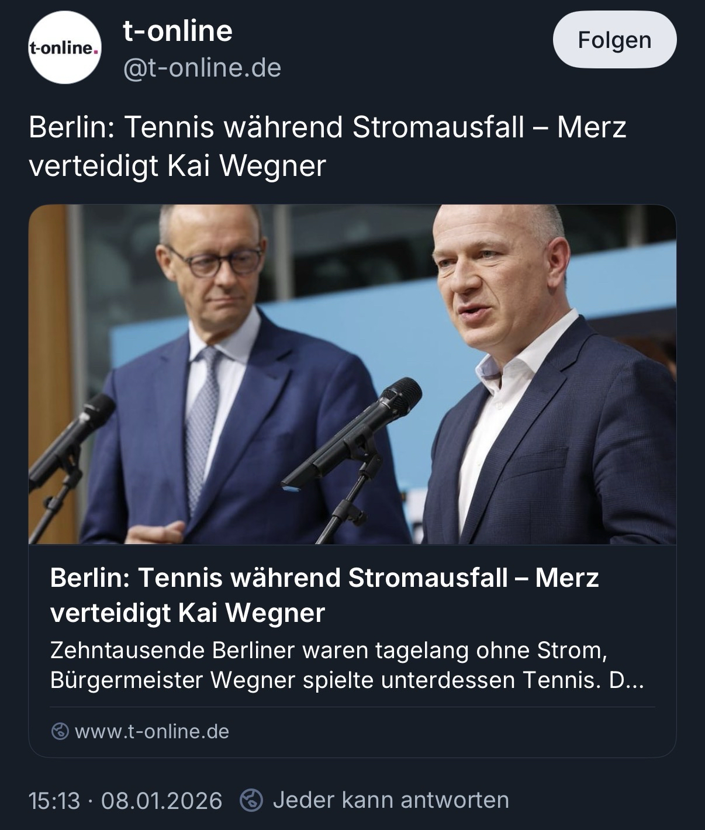Click the card description about Zehntausende Berliner
The height and width of the screenshot is (830, 705).
point(347,666)
